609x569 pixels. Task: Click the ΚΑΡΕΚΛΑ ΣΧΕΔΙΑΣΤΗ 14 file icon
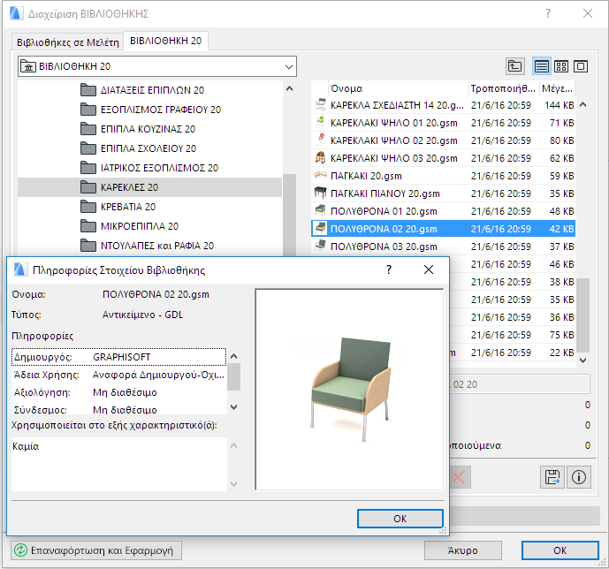point(320,105)
